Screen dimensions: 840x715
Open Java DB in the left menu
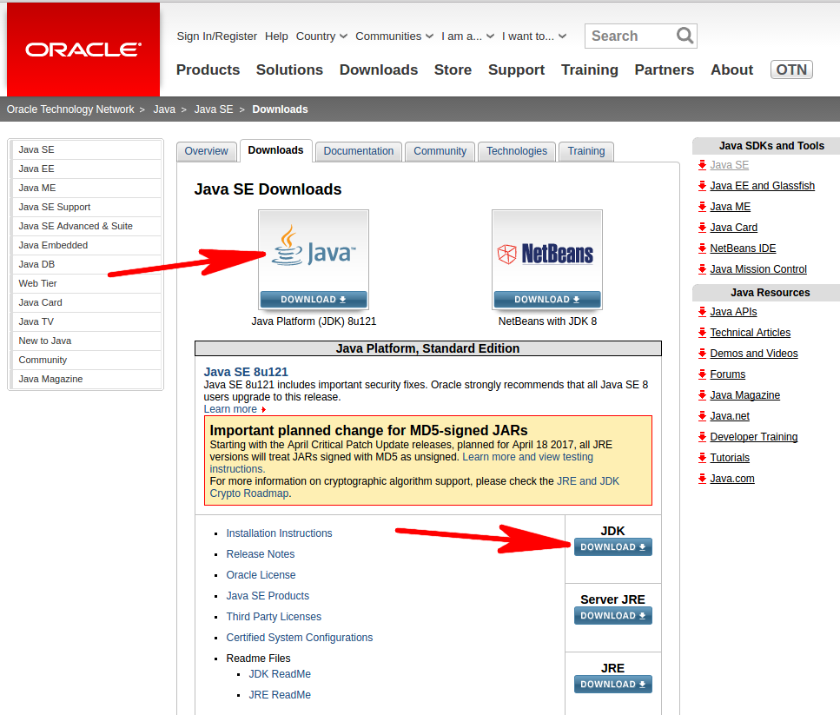(86, 265)
